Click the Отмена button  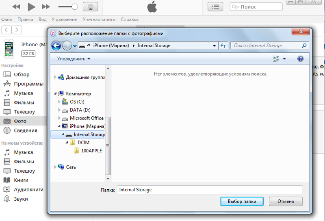[286, 201]
